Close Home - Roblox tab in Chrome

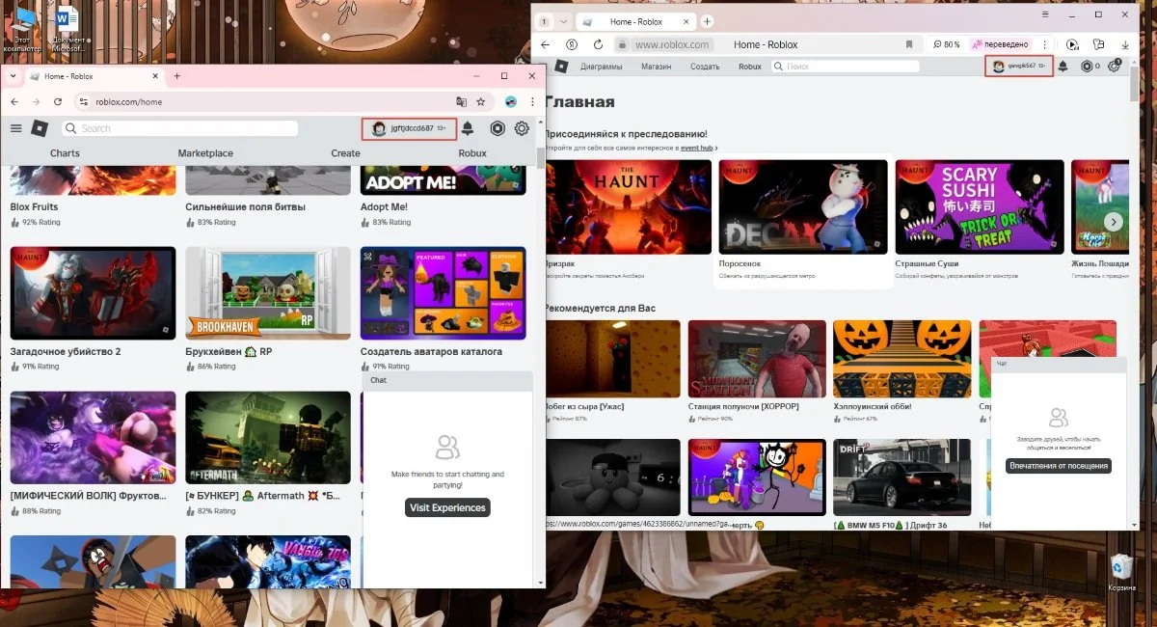(x=154, y=76)
